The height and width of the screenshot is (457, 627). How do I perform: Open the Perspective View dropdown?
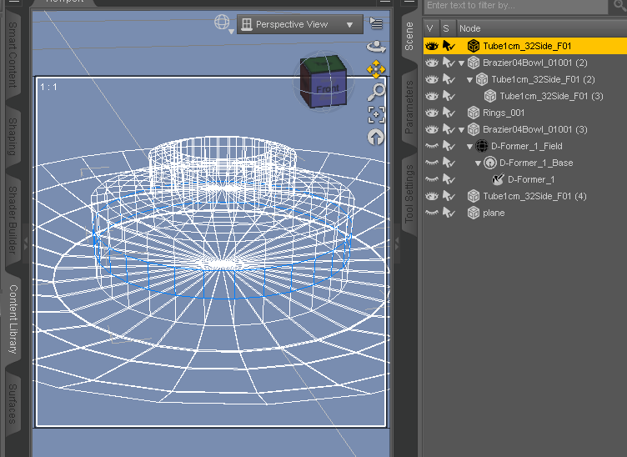(x=299, y=25)
